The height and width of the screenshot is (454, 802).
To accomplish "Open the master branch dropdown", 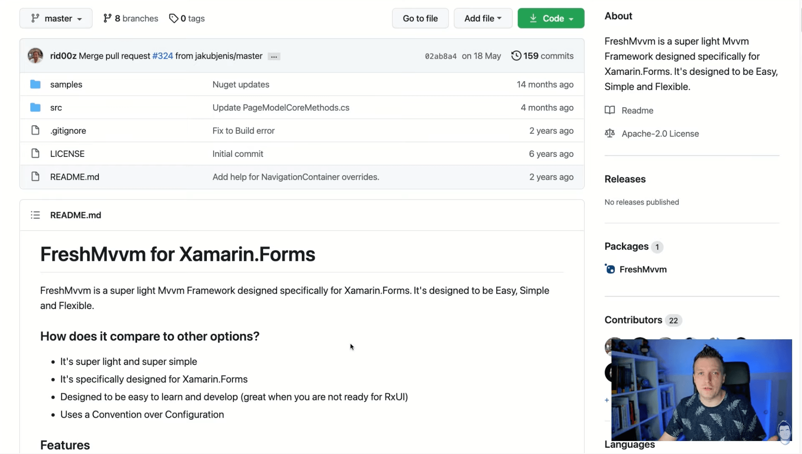I will pyautogui.click(x=56, y=18).
